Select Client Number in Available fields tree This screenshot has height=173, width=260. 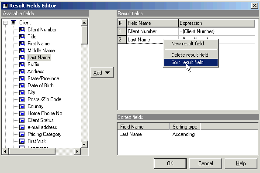[x=42, y=30]
